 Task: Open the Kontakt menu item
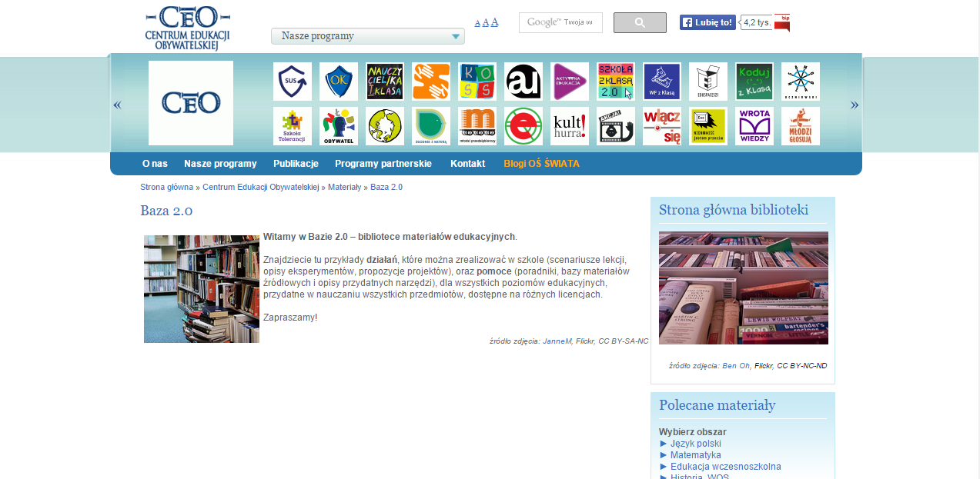pos(468,164)
